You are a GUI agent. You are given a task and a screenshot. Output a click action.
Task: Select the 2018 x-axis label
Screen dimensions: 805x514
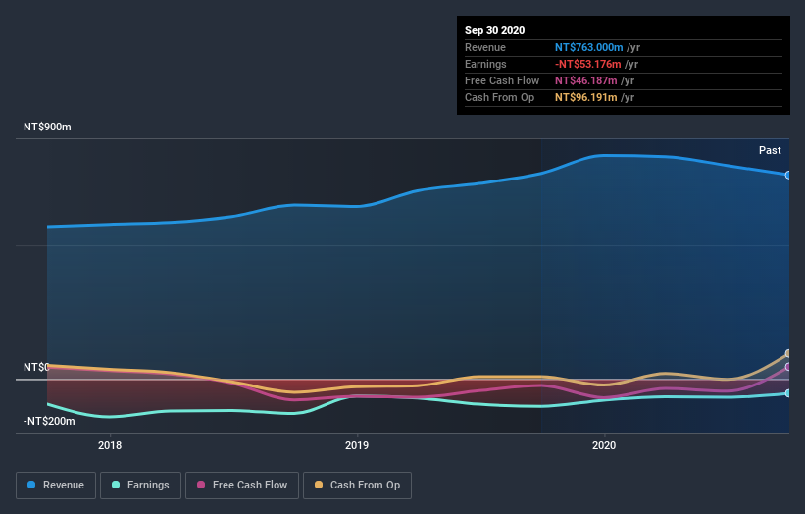(110, 445)
